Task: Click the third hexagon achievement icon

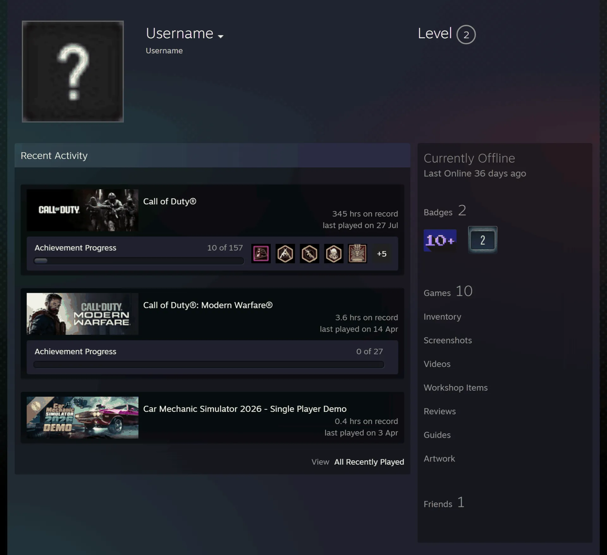Action: (x=309, y=254)
